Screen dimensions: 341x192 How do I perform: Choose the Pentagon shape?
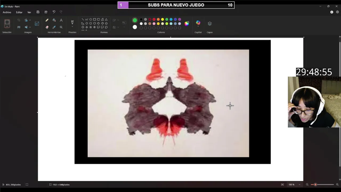(x=91, y=23)
